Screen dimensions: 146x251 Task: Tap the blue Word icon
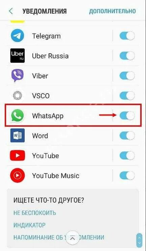coord(18,135)
